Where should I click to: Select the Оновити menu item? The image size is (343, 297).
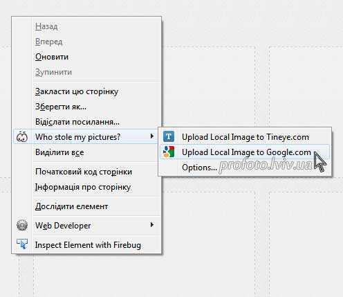pos(52,57)
